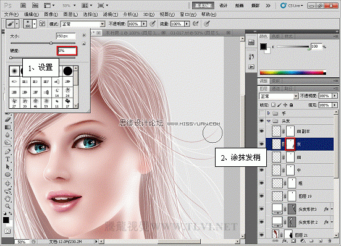
Task: Hide the 细副本 layer eye icon
Action: tap(262, 131)
